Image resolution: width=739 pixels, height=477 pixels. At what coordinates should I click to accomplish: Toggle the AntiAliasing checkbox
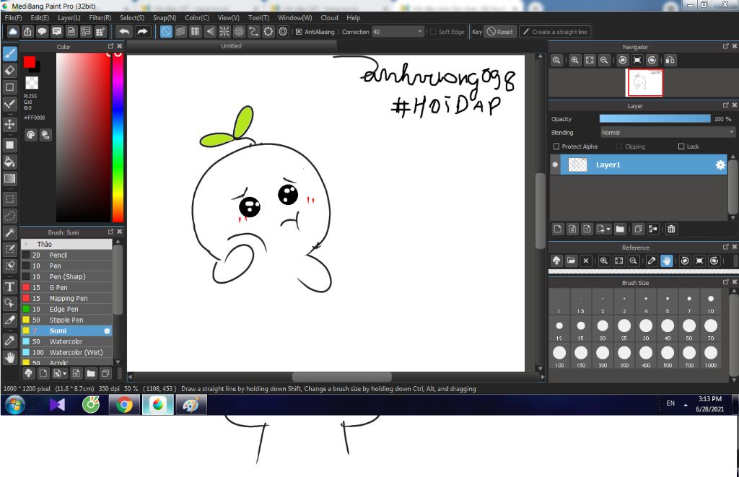coord(299,32)
